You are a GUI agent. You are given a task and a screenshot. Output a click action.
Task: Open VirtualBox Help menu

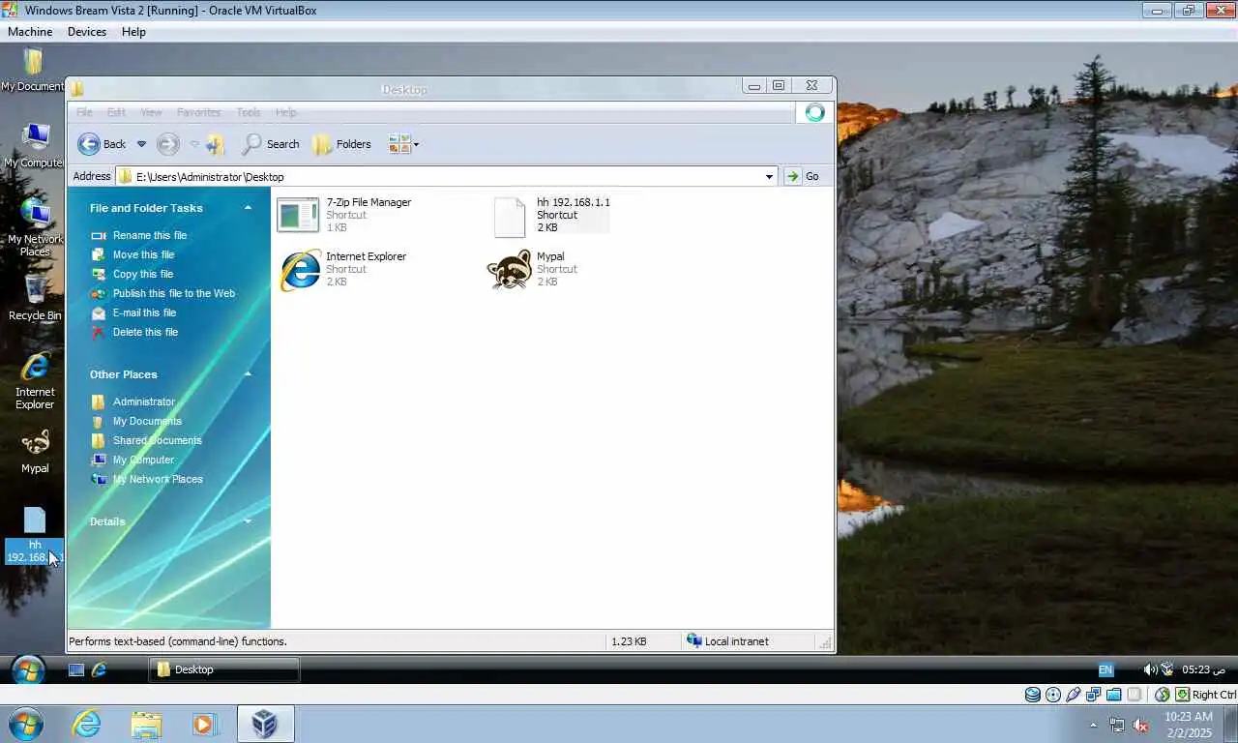click(133, 32)
